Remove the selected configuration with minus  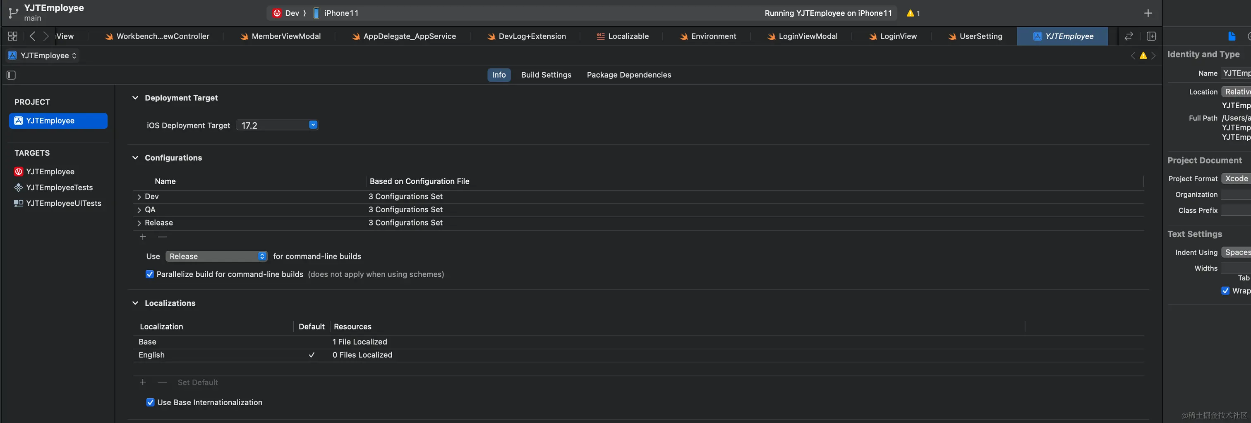(162, 237)
